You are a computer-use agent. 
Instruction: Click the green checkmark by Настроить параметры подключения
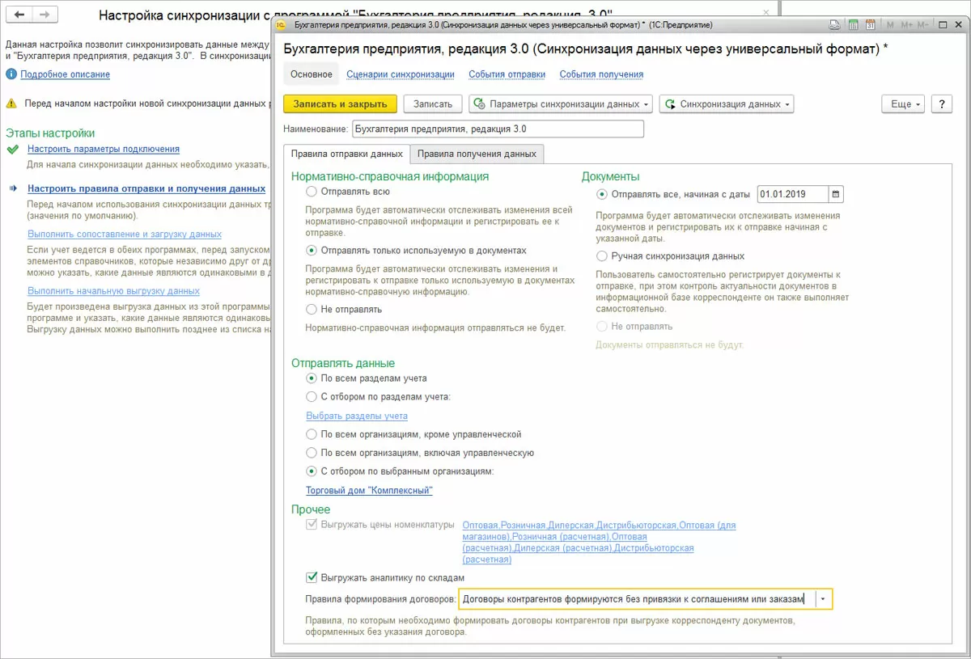(x=11, y=150)
